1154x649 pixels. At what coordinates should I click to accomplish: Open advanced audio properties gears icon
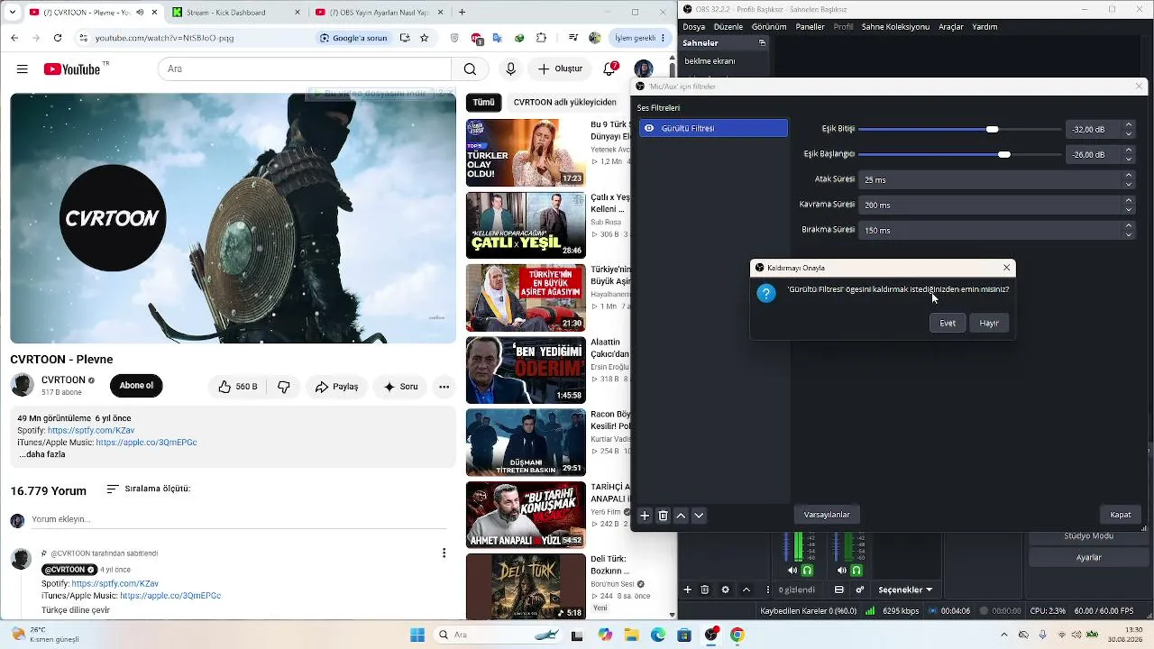click(x=860, y=590)
